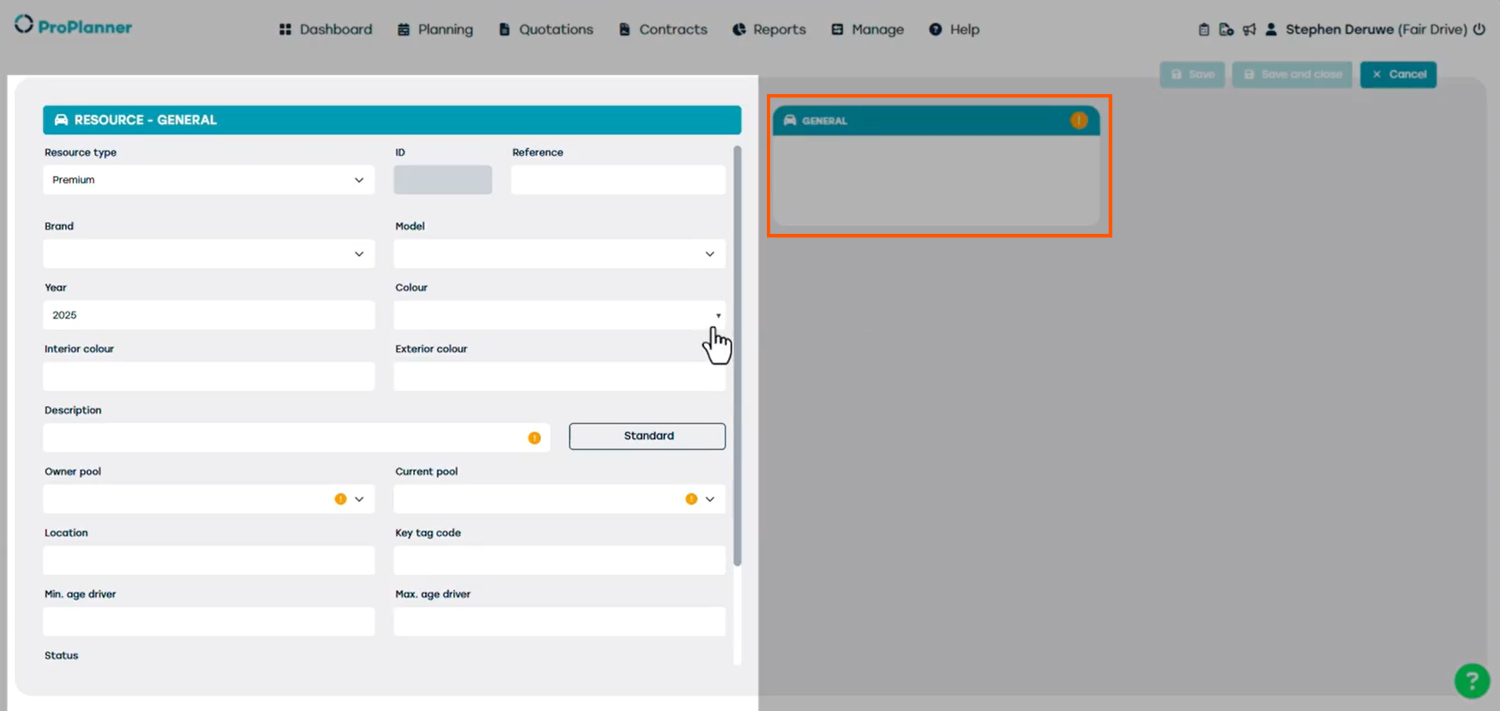Click the power logout icon
This screenshot has height=711, width=1500.
point(1479,29)
